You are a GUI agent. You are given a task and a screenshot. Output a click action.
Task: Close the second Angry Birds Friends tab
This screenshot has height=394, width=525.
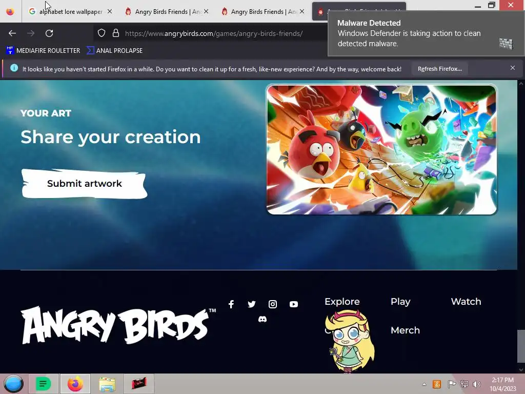coord(302,11)
